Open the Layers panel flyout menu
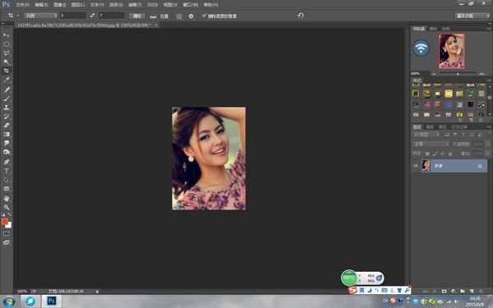The image size is (493, 308). (489, 126)
